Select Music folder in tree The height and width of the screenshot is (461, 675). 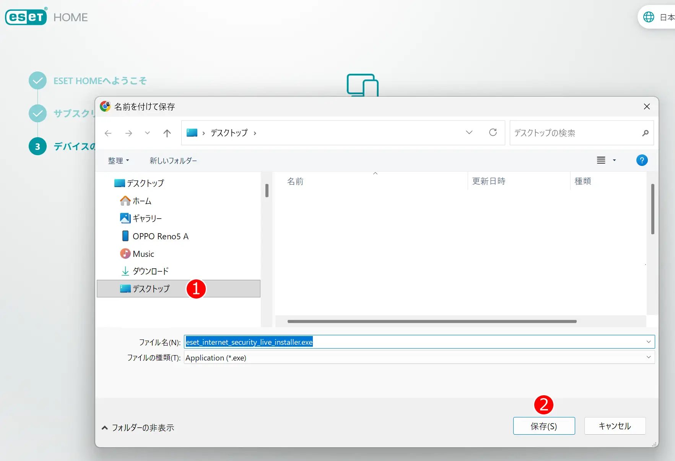pos(137,254)
